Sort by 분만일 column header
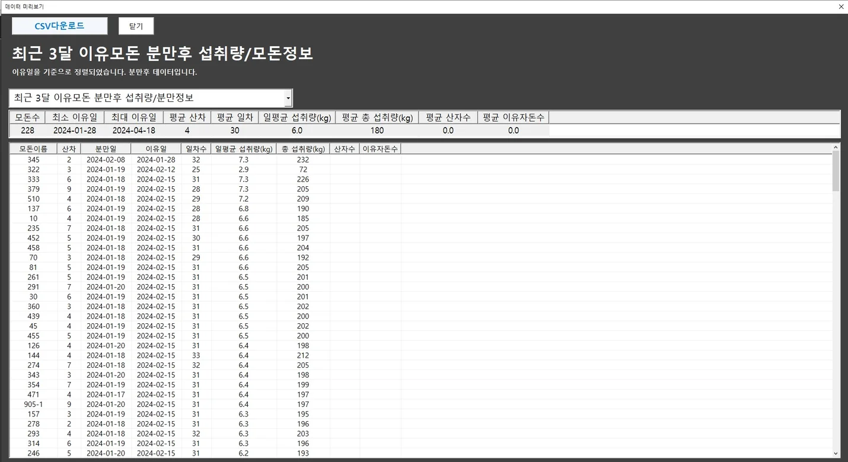The width and height of the screenshot is (848, 462). tap(106, 149)
